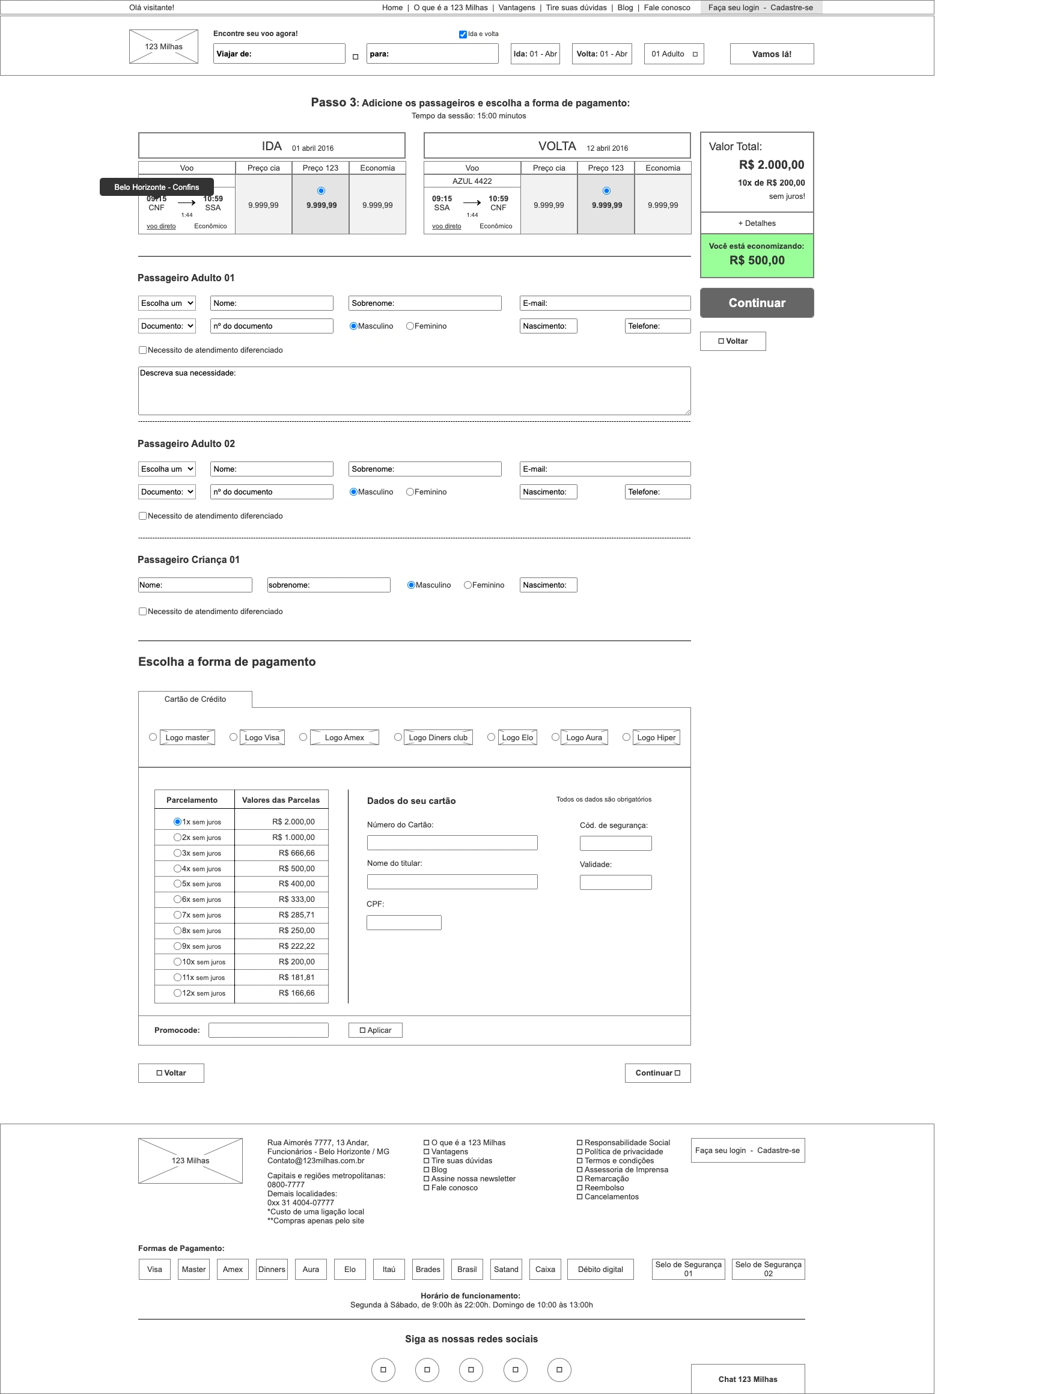Toggle the Ida e volta checkbox

(x=463, y=35)
